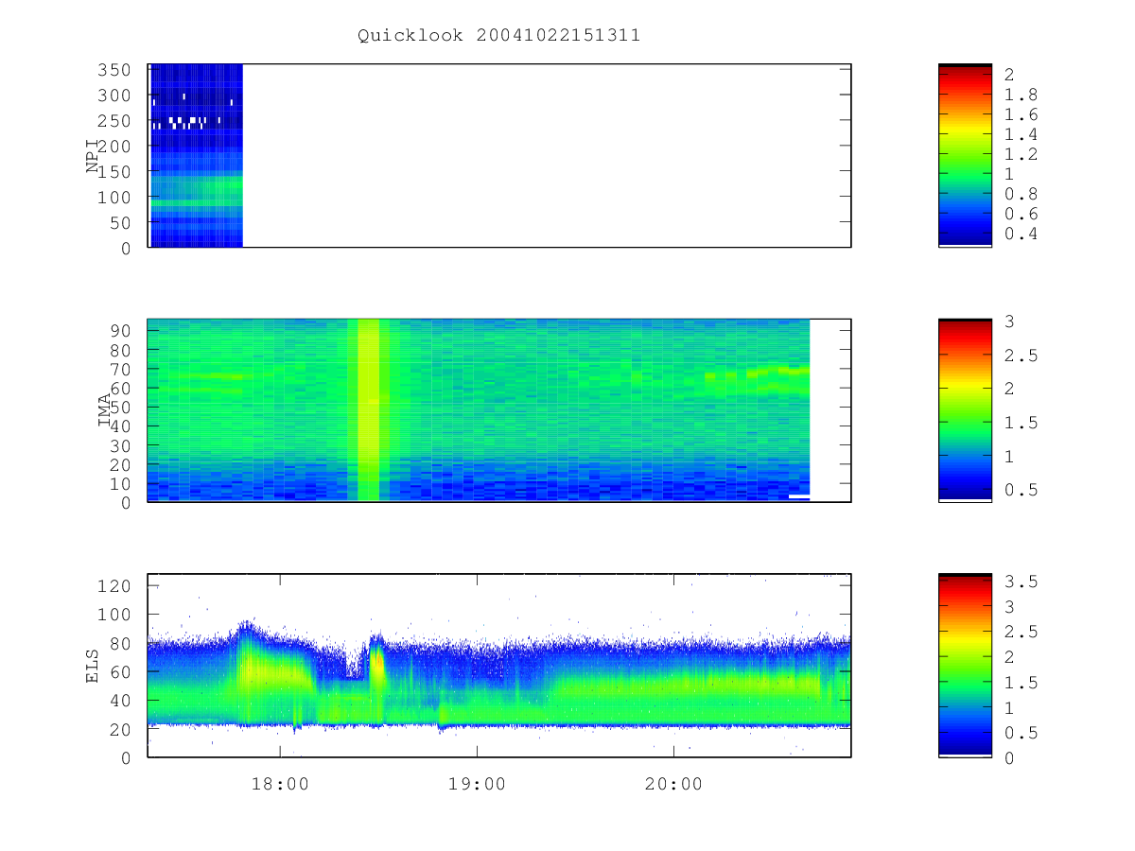
Task: Click the 0.6 value on the NPI colorbar
Action: (x=1020, y=214)
